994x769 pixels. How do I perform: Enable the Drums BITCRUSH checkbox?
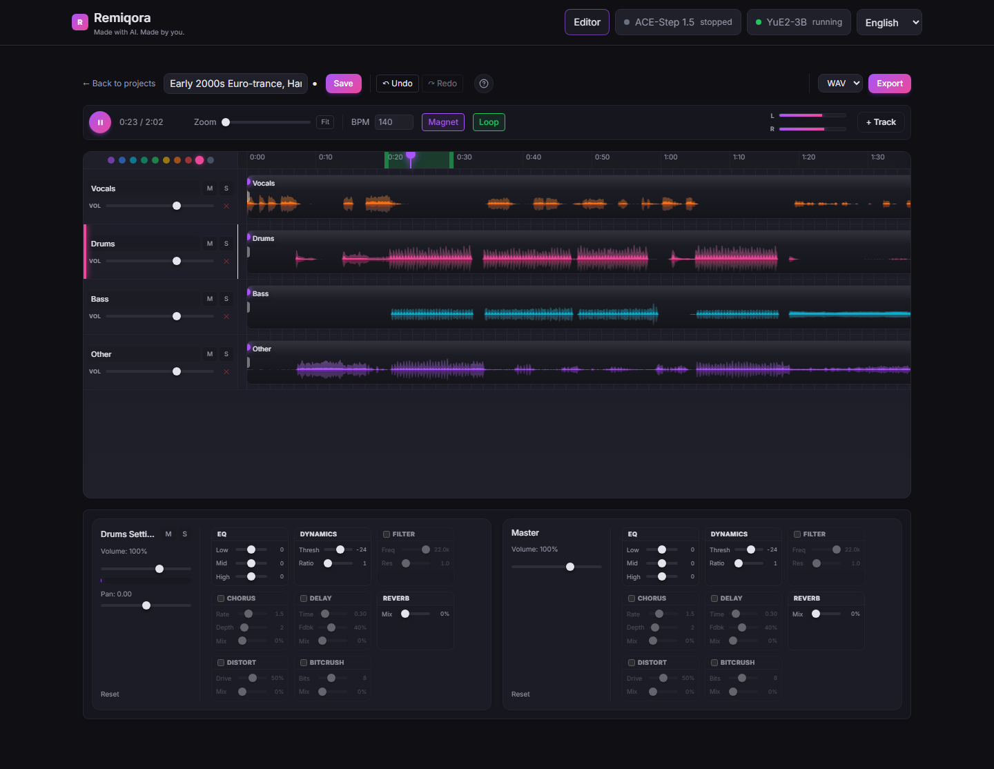tap(304, 663)
